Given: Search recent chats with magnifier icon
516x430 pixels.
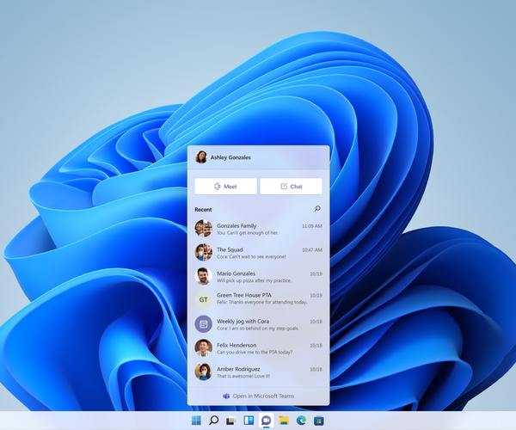Looking at the screenshot, I should tap(316, 209).
